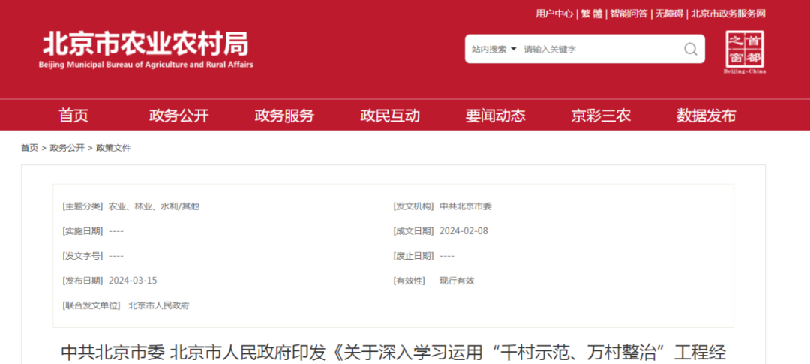Click the [主题分类] label
The width and height of the screenshot is (810, 364).
click(x=82, y=206)
